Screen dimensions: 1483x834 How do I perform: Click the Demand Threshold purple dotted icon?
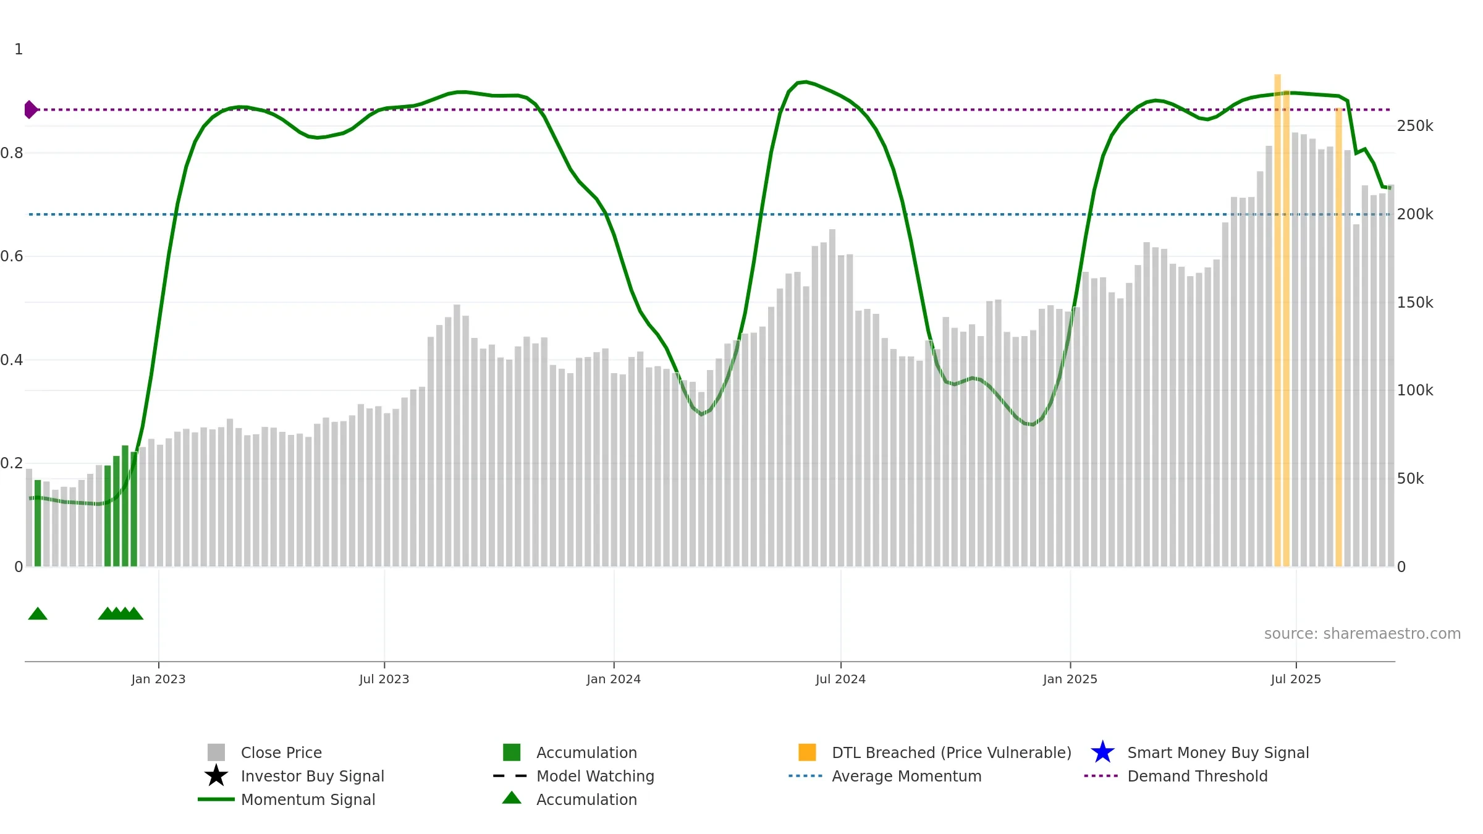[x=1101, y=776]
